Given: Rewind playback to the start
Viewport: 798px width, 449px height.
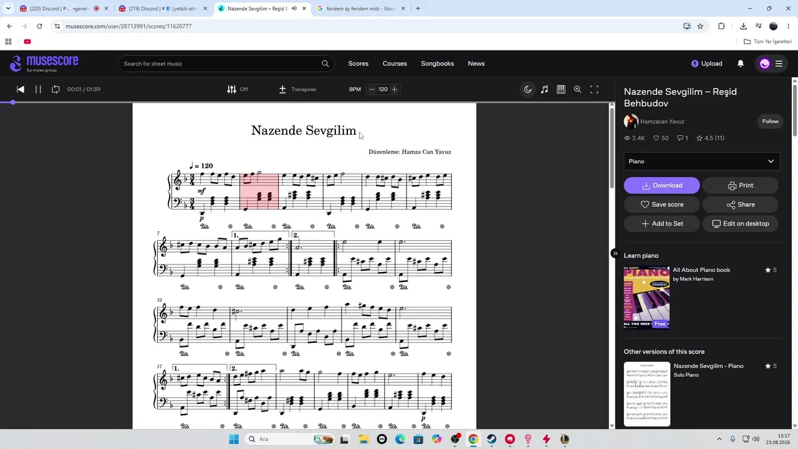Looking at the screenshot, I should [21, 89].
